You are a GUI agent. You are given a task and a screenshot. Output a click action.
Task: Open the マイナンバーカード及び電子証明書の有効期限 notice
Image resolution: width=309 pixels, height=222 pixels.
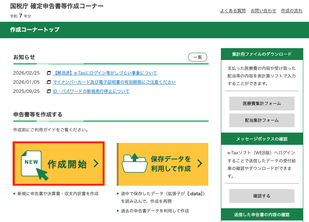tap(114, 82)
